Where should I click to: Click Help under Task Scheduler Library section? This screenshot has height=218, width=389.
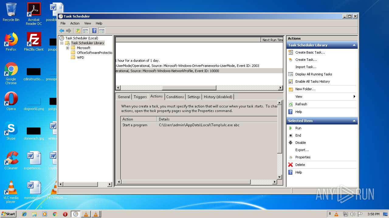click(298, 112)
